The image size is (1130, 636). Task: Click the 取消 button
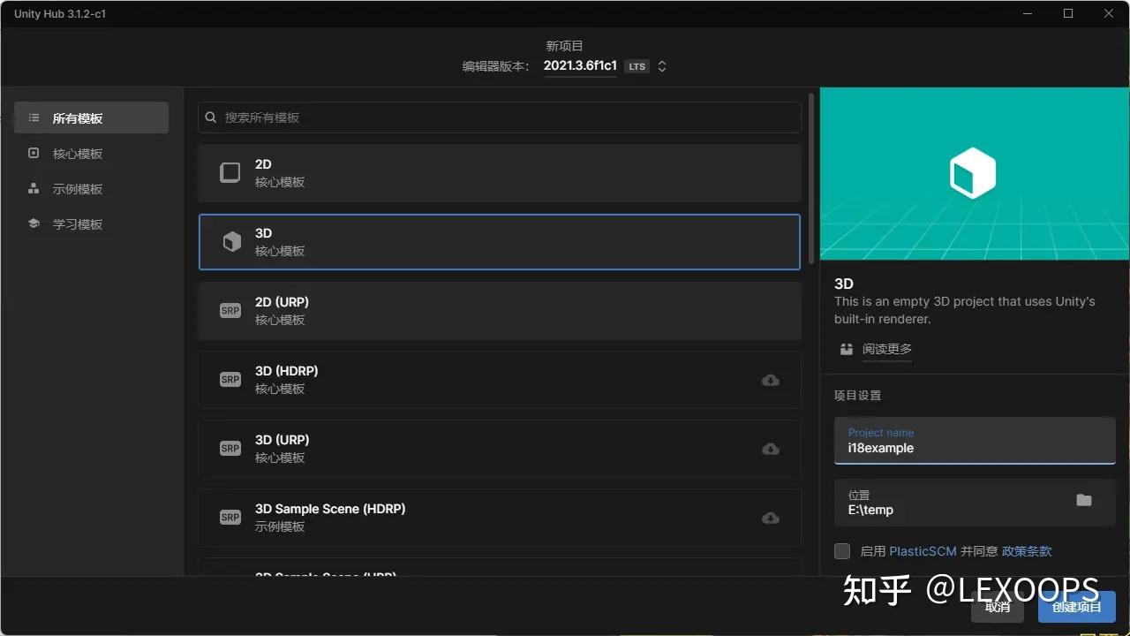pyautogui.click(x=998, y=607)
